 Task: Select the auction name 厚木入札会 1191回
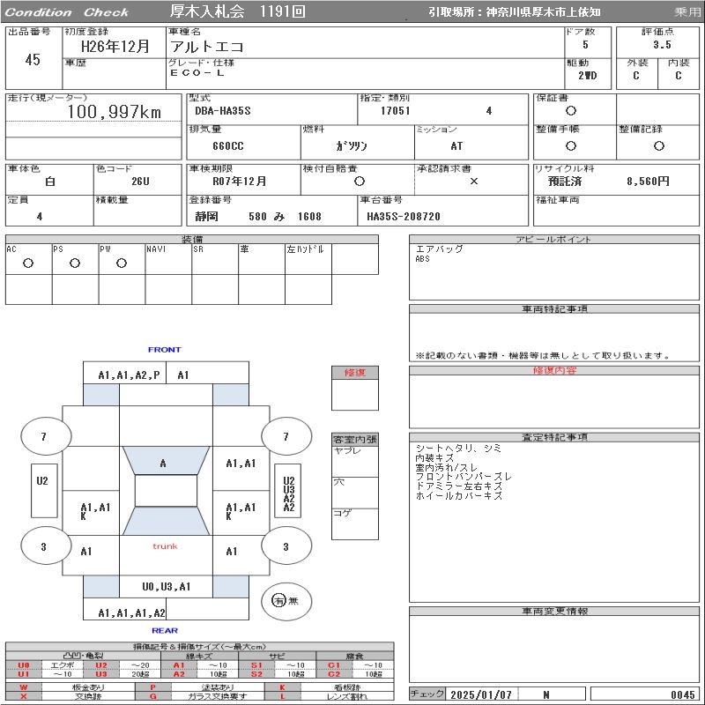[237, 11]
